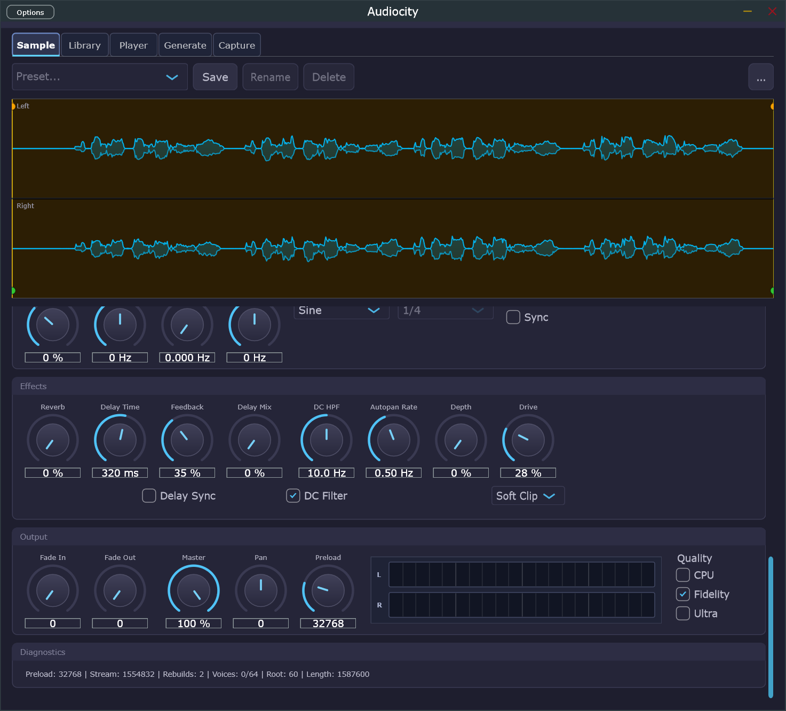The width and height of the screenshot is (786, 711).
Task: Close the Audiocity window
Action: 772,11
